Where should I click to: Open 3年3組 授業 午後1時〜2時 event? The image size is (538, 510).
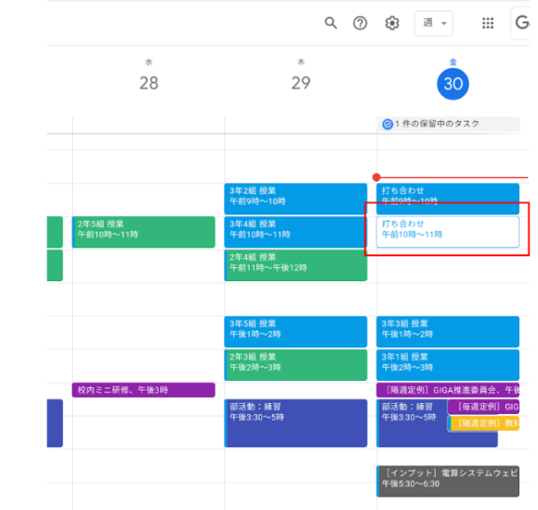[x=447, y=332]
